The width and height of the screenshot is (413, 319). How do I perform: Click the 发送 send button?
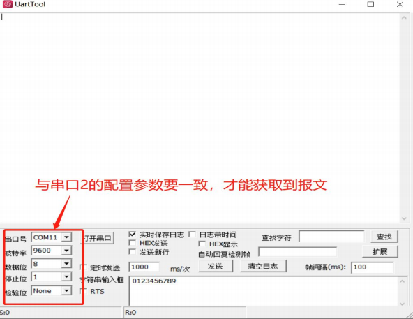click(216, 266)
